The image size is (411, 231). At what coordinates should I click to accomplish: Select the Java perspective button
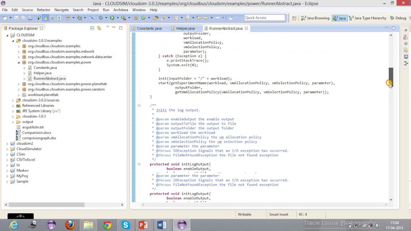point(339,18)
